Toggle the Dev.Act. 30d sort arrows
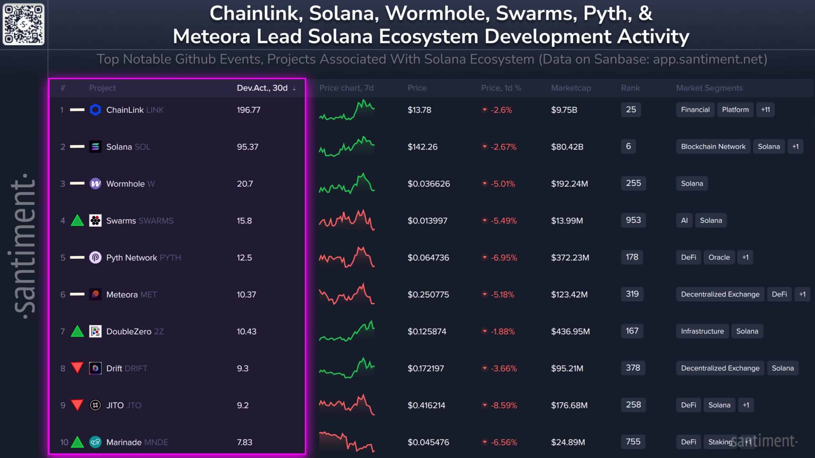 (294, 88)
